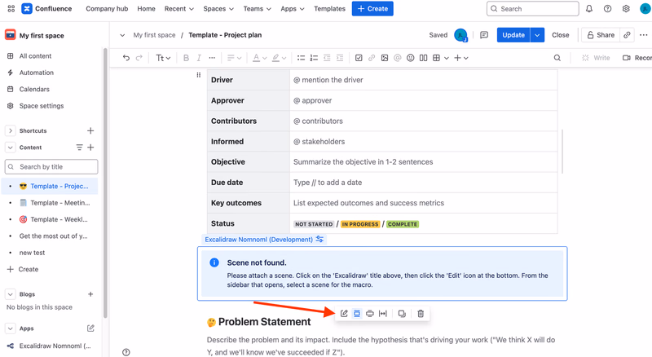Image resolution: width=652 pixels, height=357 pixels.
Task: Open All content in sidebar
Action: (35, 55)
